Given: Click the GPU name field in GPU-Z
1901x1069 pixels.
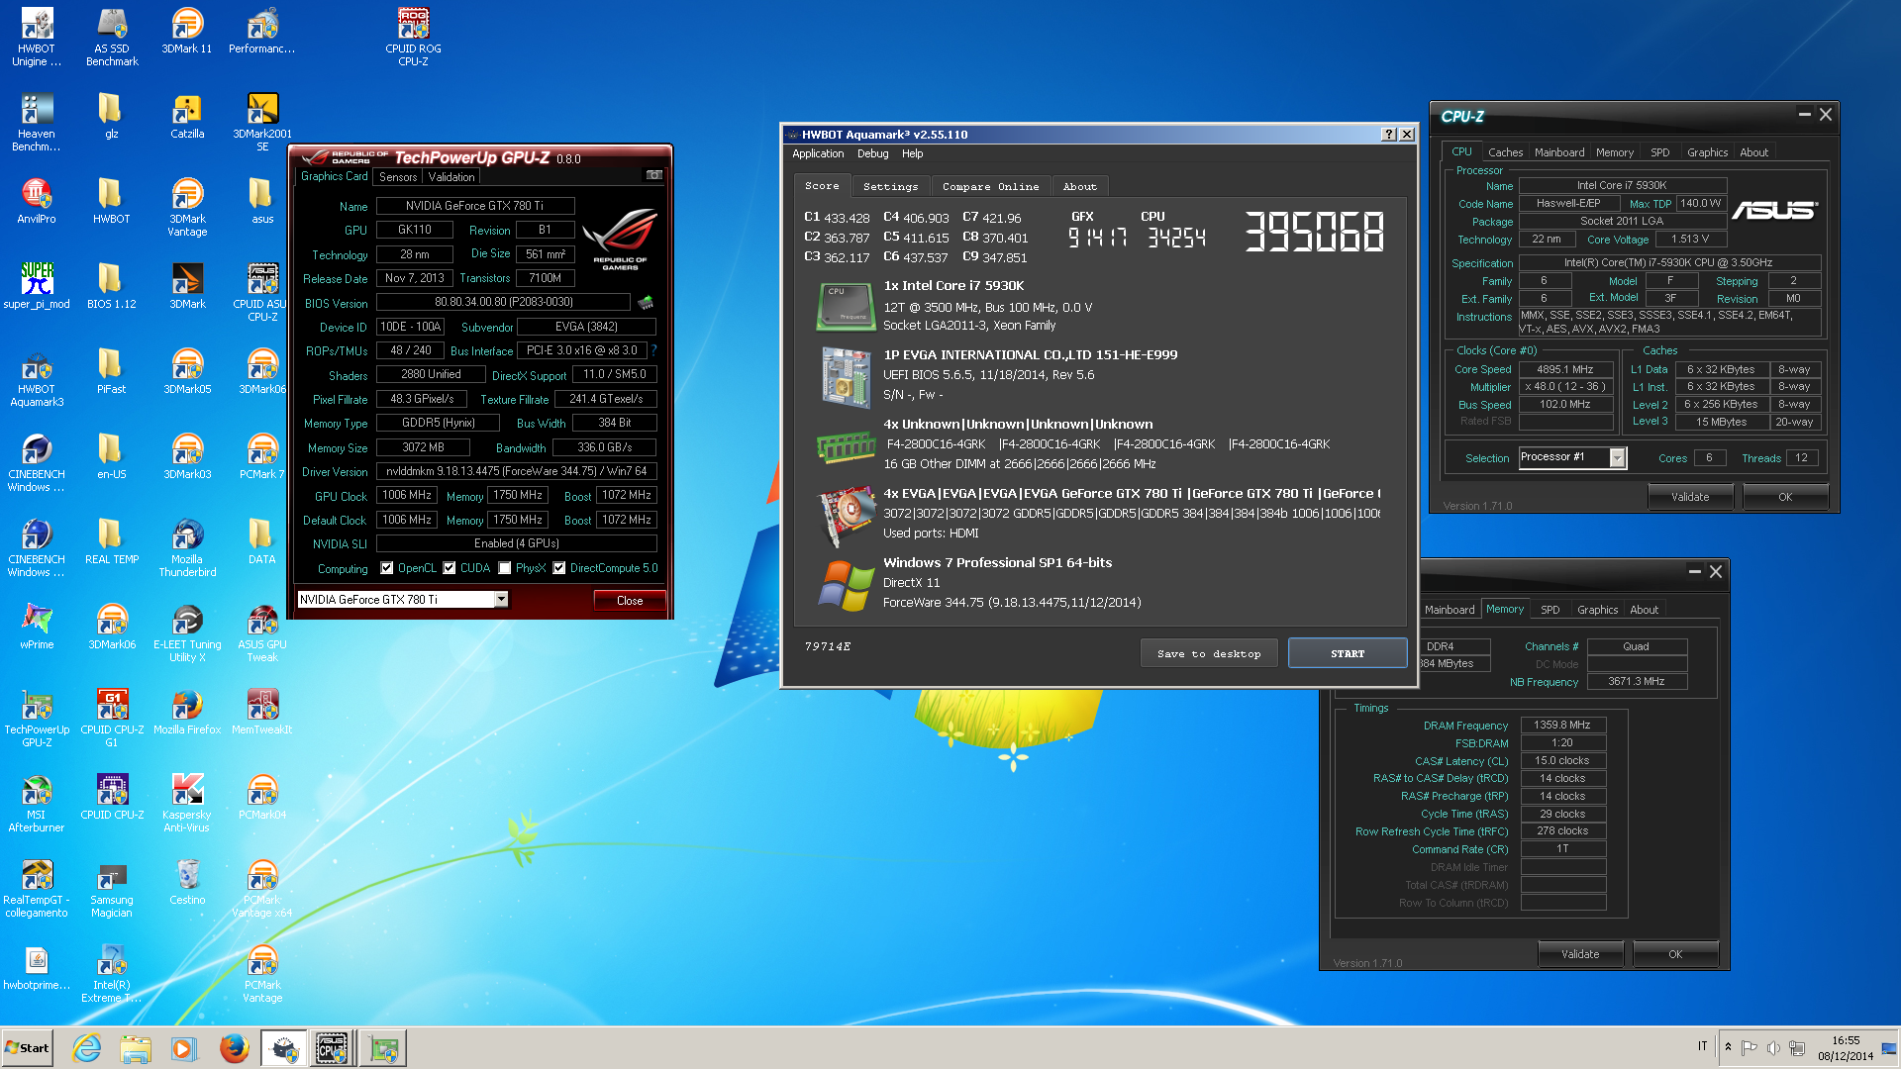Looking at the screenshot, I should click(474, 206).
